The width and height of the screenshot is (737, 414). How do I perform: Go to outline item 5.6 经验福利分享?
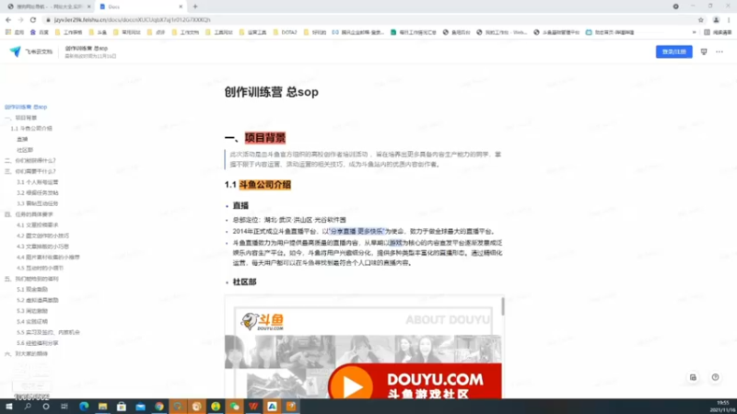38,343
